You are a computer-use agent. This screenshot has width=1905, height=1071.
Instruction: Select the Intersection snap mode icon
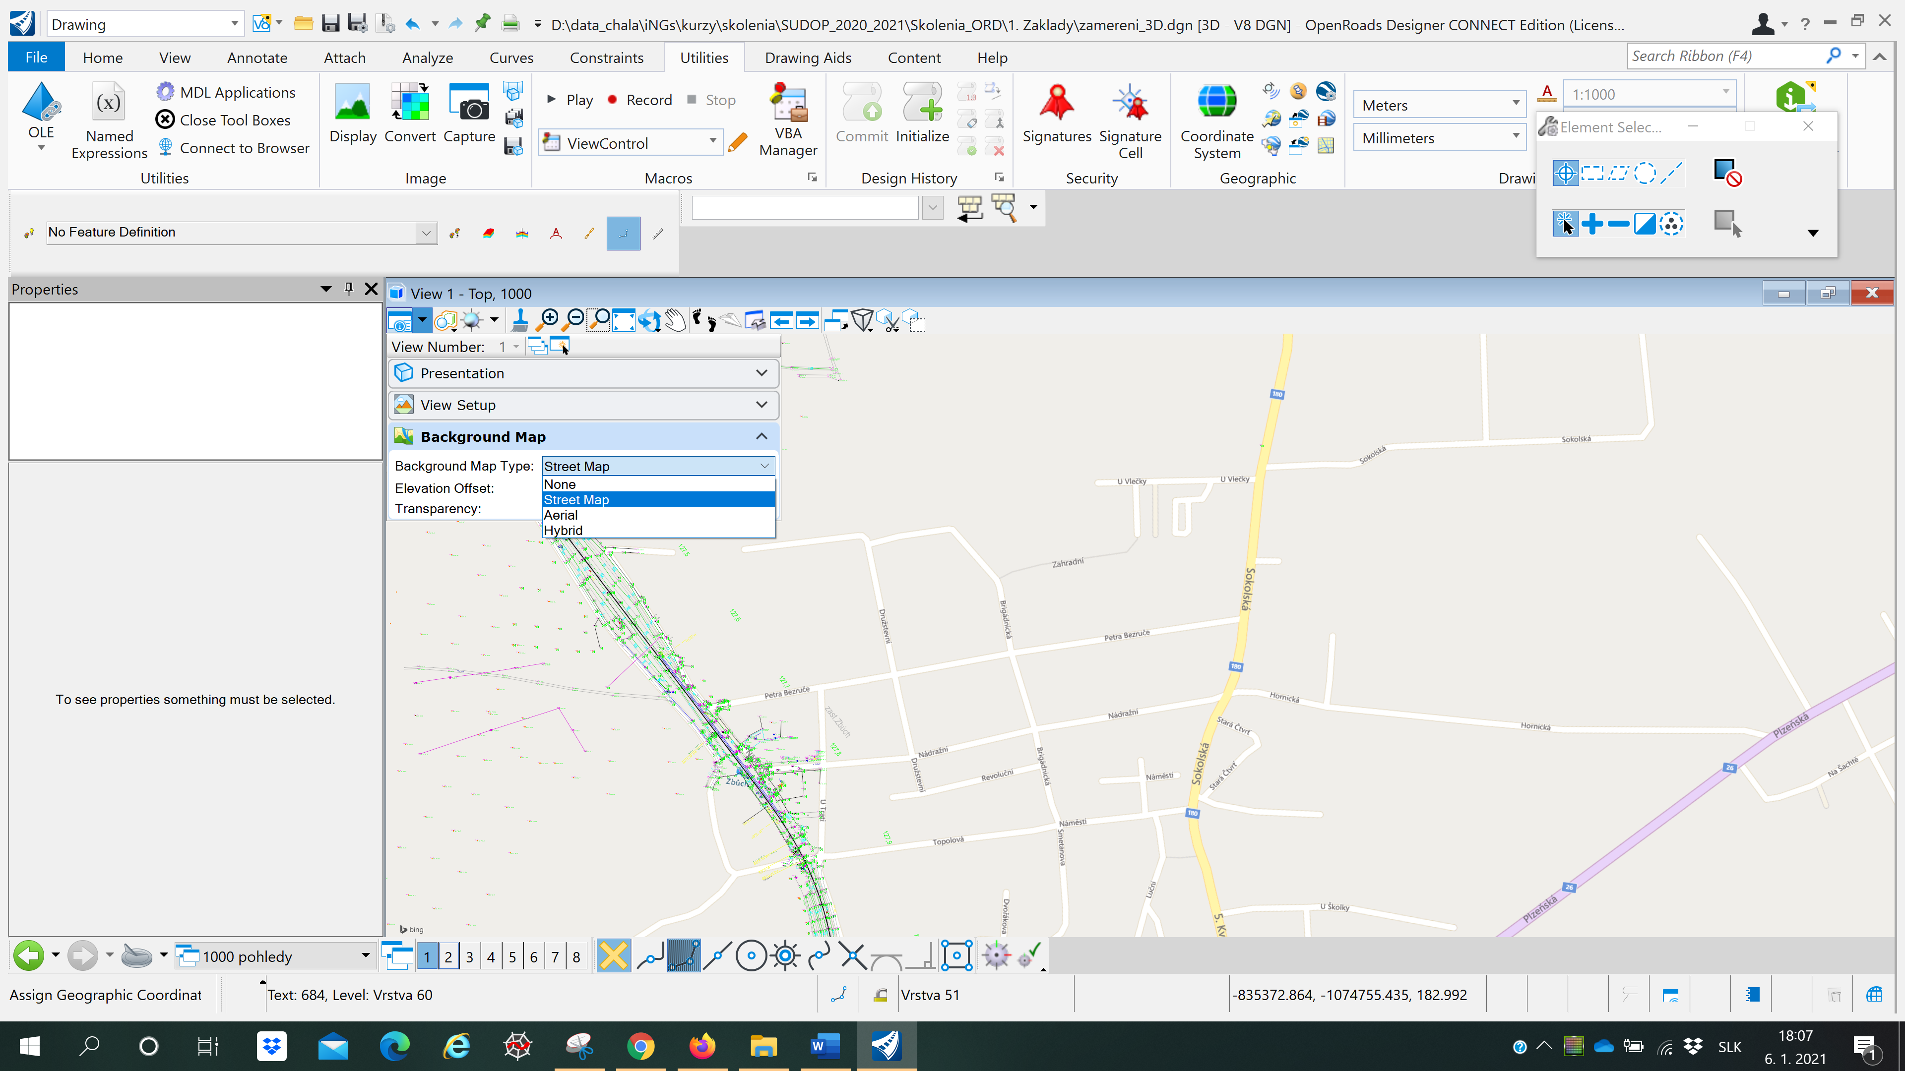tap(853, 955)
